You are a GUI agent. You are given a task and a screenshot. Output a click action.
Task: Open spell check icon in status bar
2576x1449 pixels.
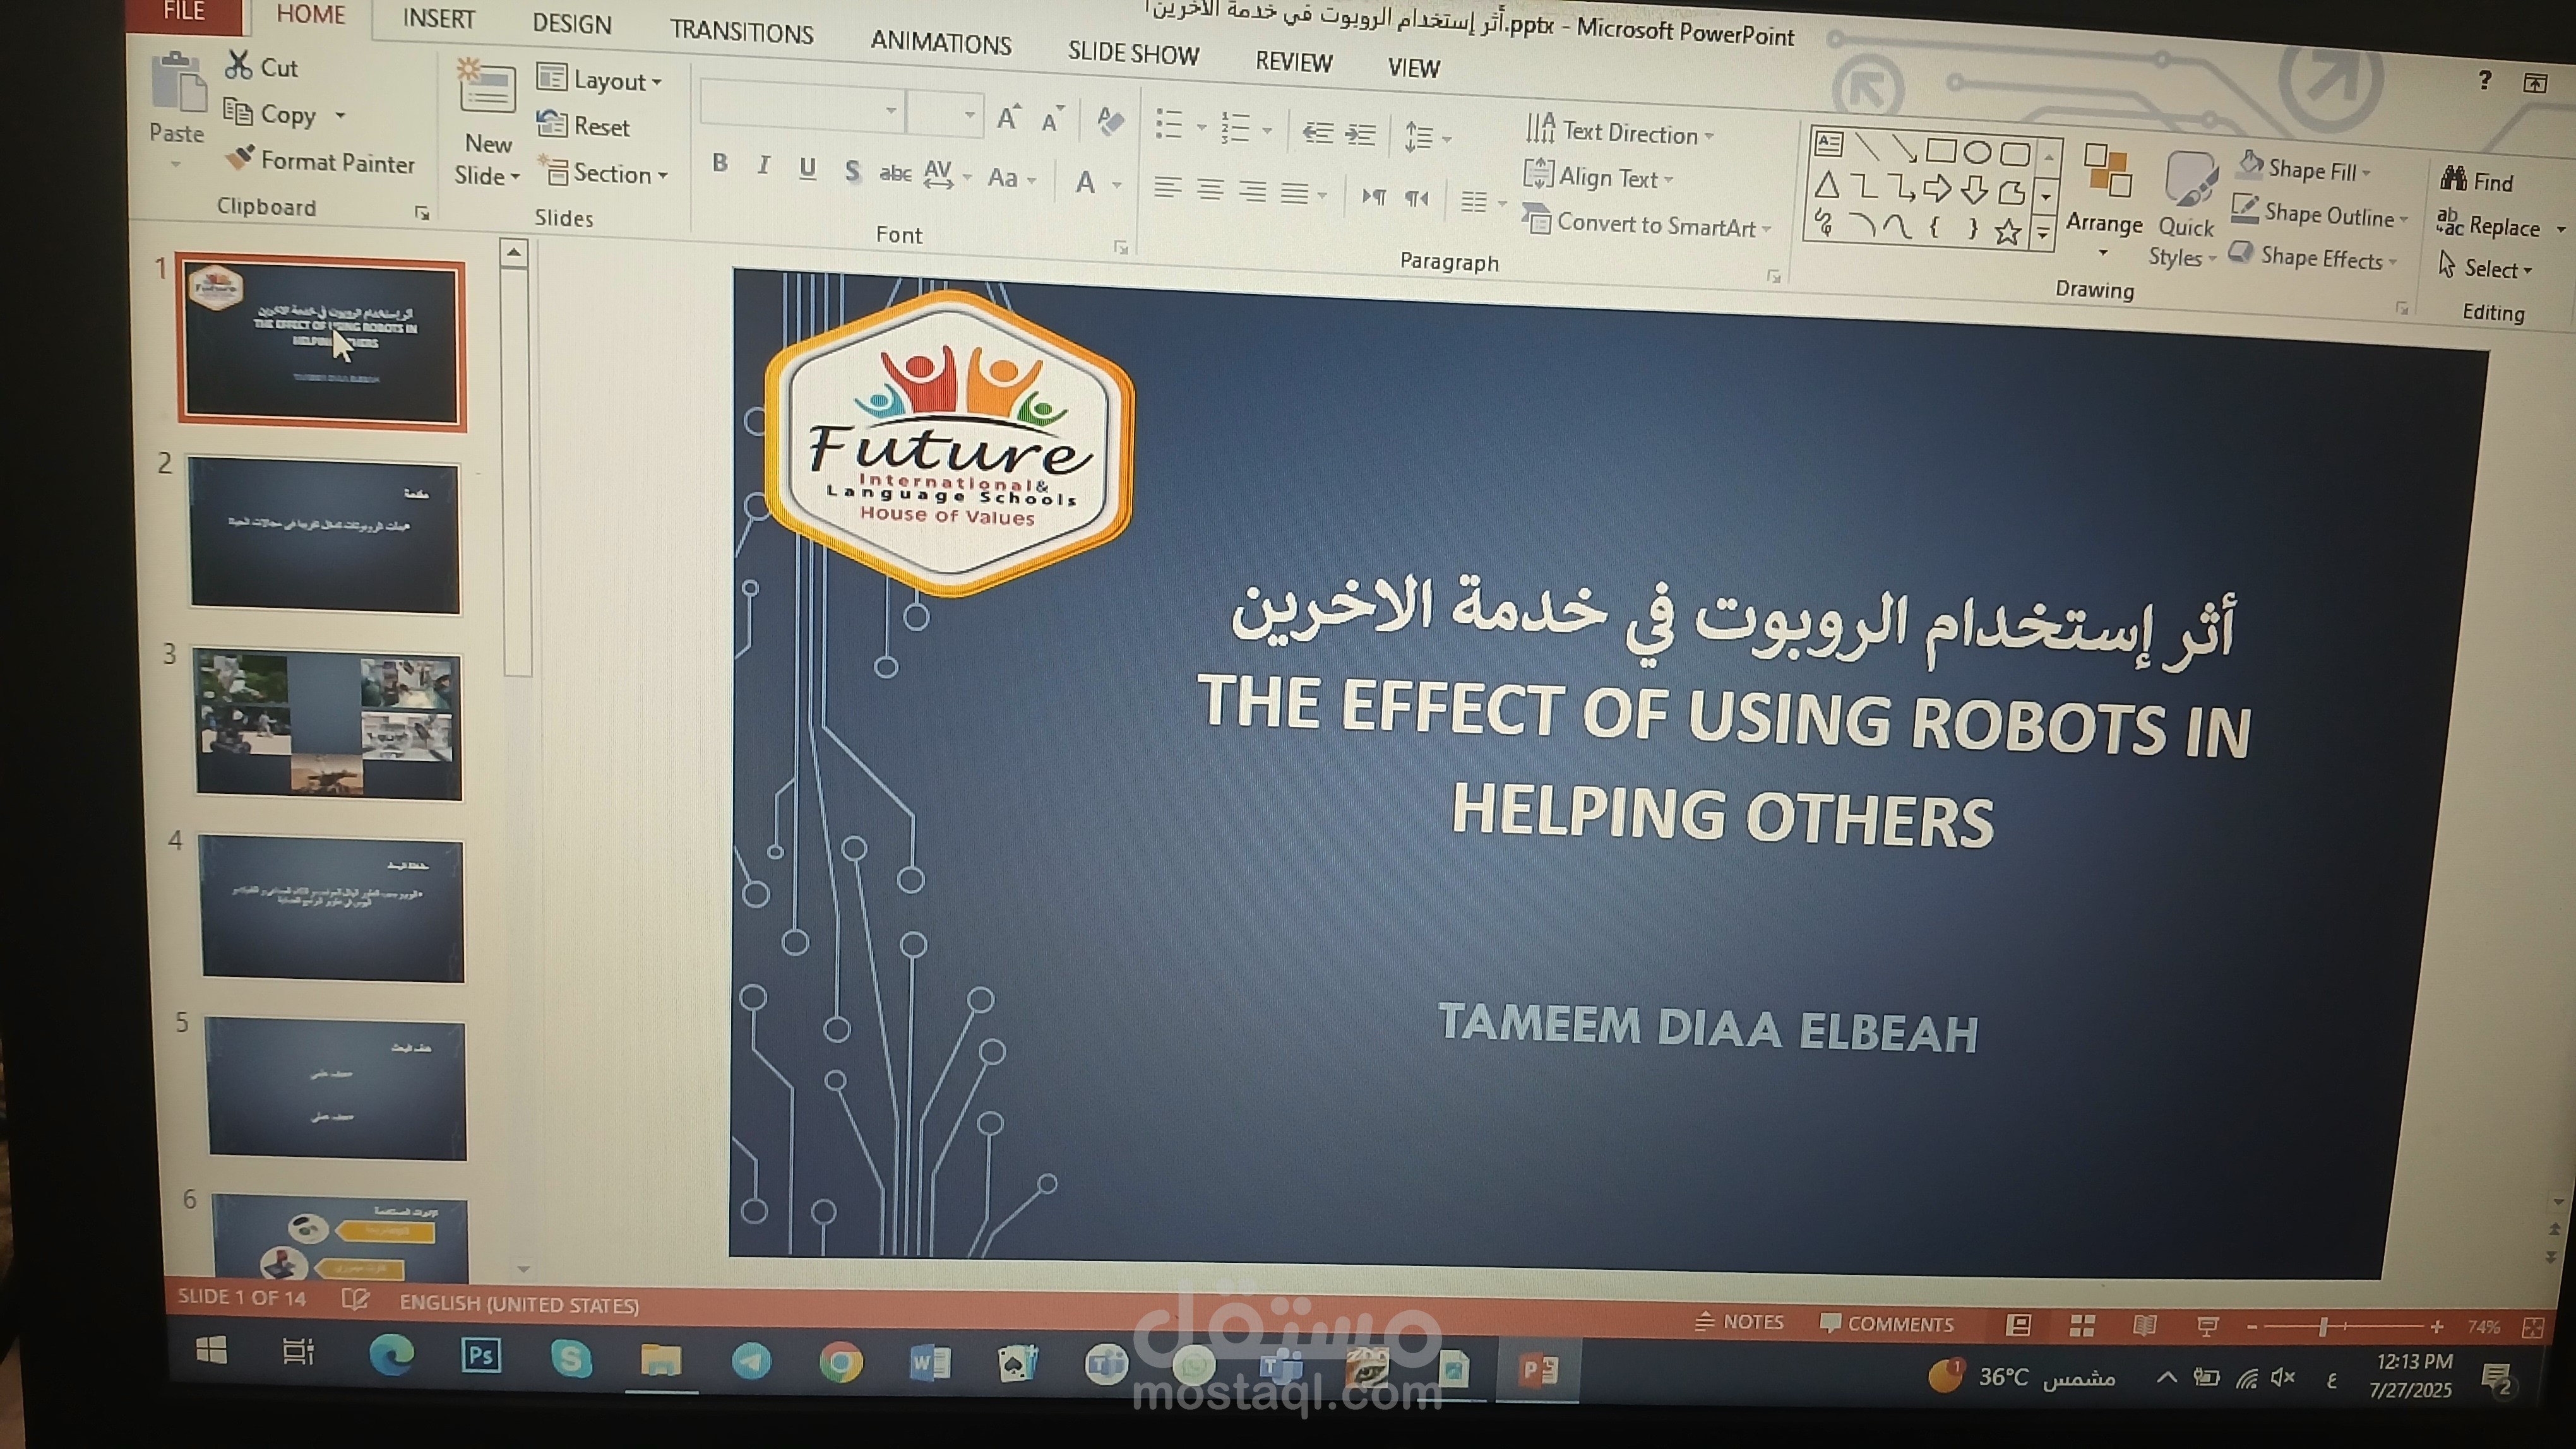pyautogui.click(x=355, y=1299)
